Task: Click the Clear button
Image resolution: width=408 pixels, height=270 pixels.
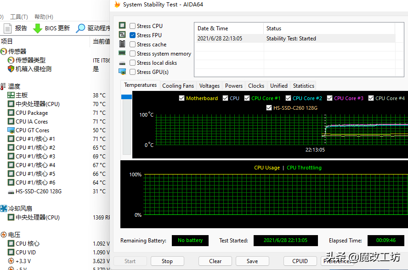Action: coord(215,261)
